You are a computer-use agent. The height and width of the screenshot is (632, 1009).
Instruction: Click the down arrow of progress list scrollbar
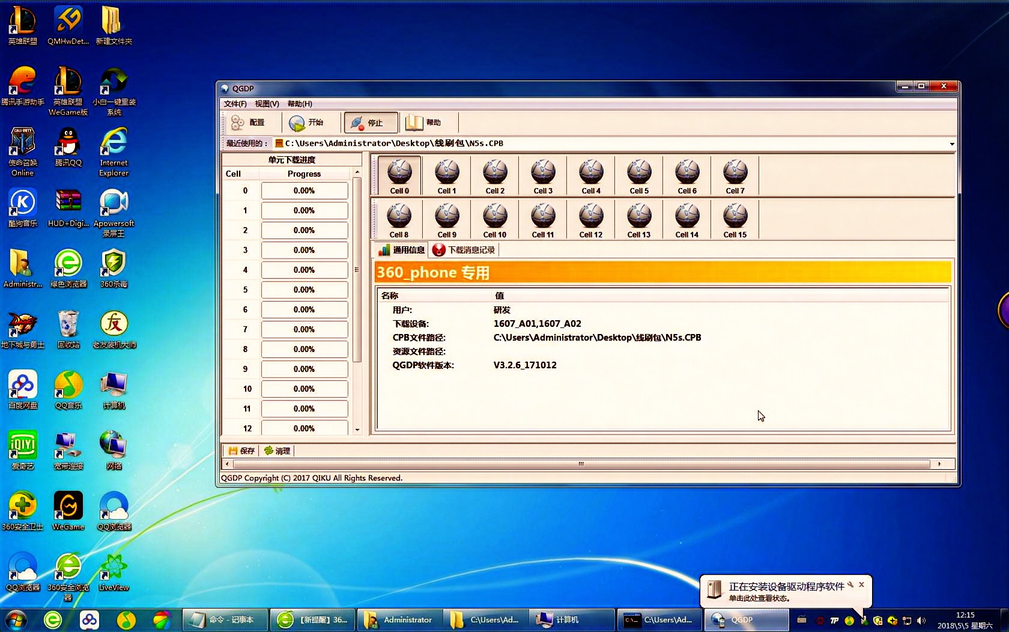pyautogui.click(x=357, y=430)
